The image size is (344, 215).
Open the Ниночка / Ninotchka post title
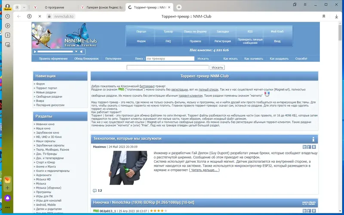tap(144, 203)
